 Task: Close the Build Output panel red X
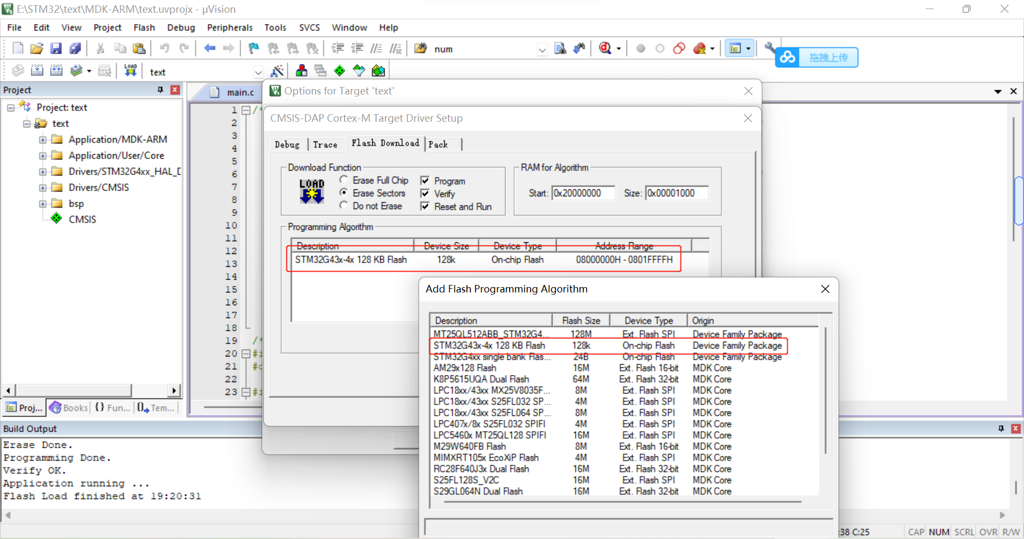coord(1016,429)
